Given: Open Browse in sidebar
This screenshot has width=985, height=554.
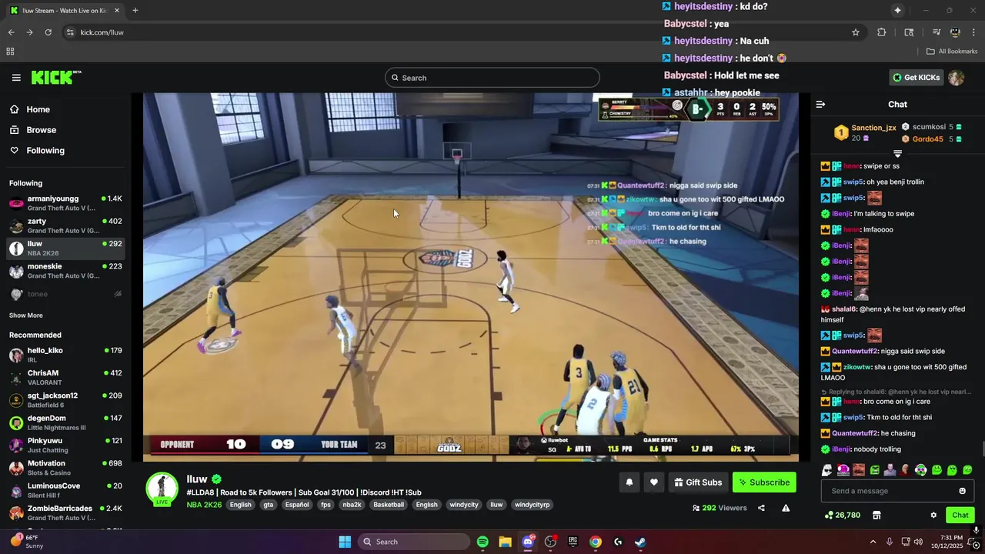Looking at the screenshot, I should [65, 130].
